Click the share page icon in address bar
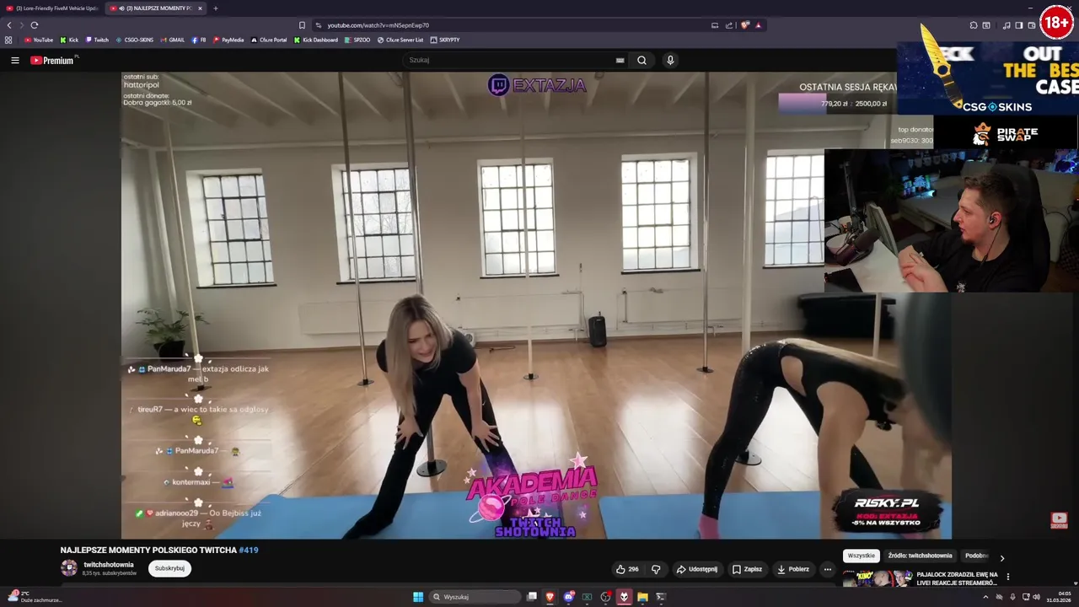This screenshot has width=1079, height=607. 729,25
